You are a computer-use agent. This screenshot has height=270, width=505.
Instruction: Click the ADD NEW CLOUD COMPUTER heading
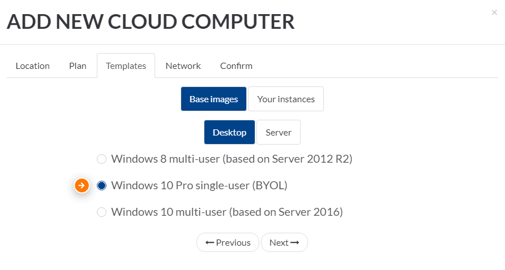pyautogui.click(x=151, y=22)
